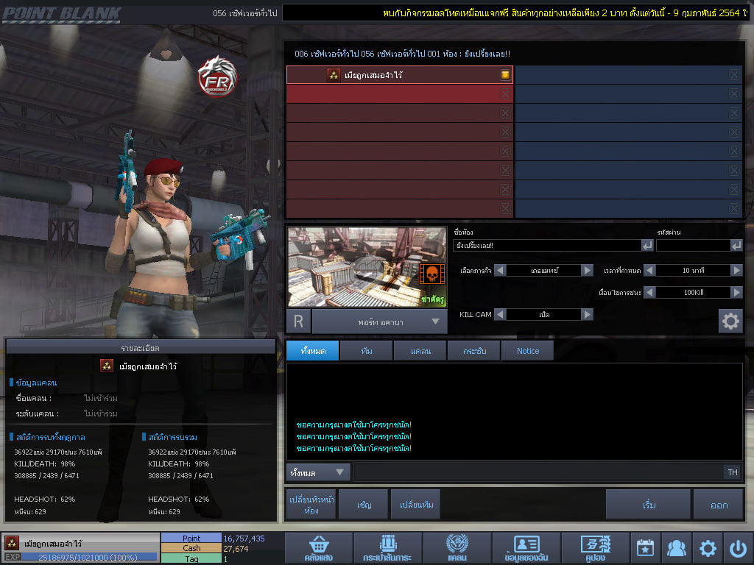Open the coupon ticket icon
The image size is (754, 565).
tap(595, 548)
